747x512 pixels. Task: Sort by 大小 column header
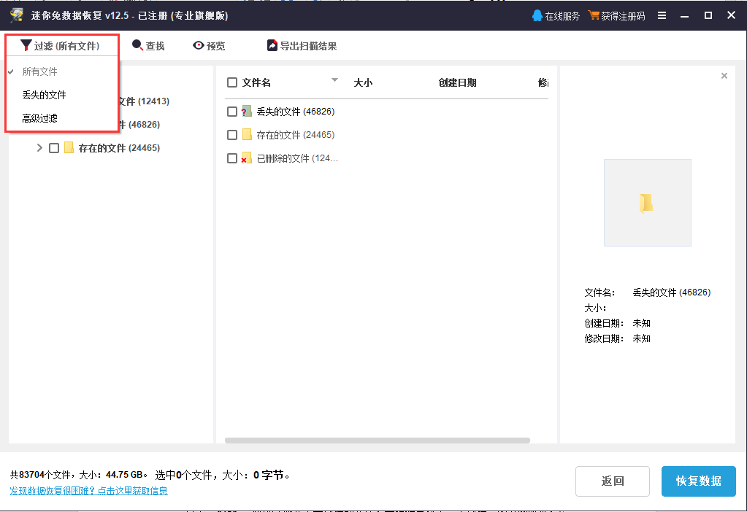click(363, 83)
